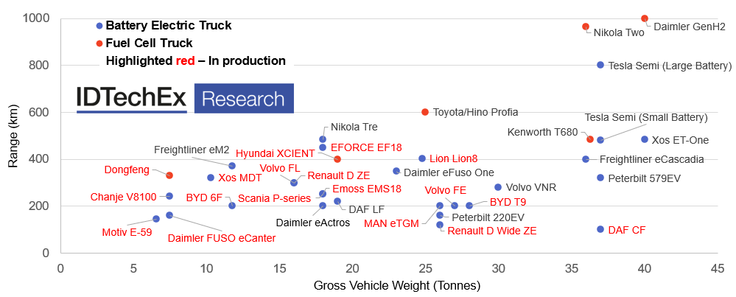Click the Hyundai XCIENT label
Viewport: 736px width, 297px height.
click(x=274, y=153)
